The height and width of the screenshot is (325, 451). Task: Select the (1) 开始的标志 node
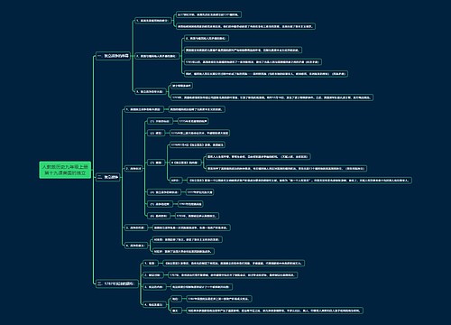[160, 121]
